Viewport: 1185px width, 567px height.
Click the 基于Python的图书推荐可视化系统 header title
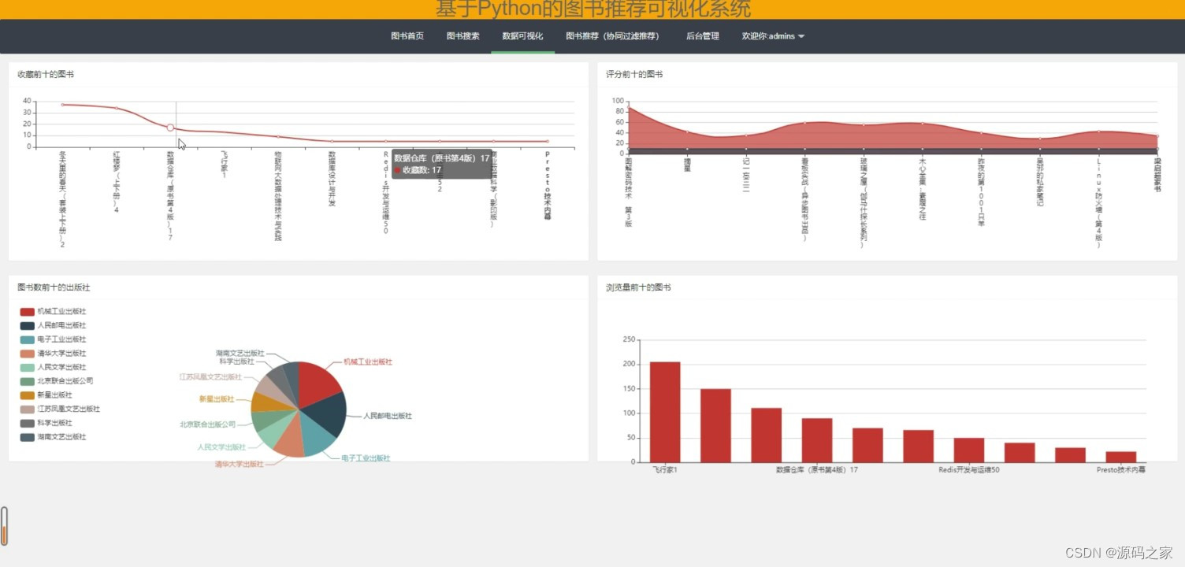coord(593,9)
